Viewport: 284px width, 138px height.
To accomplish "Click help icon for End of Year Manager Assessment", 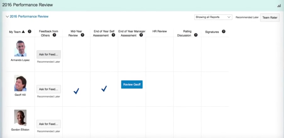I will coord(141,35).
